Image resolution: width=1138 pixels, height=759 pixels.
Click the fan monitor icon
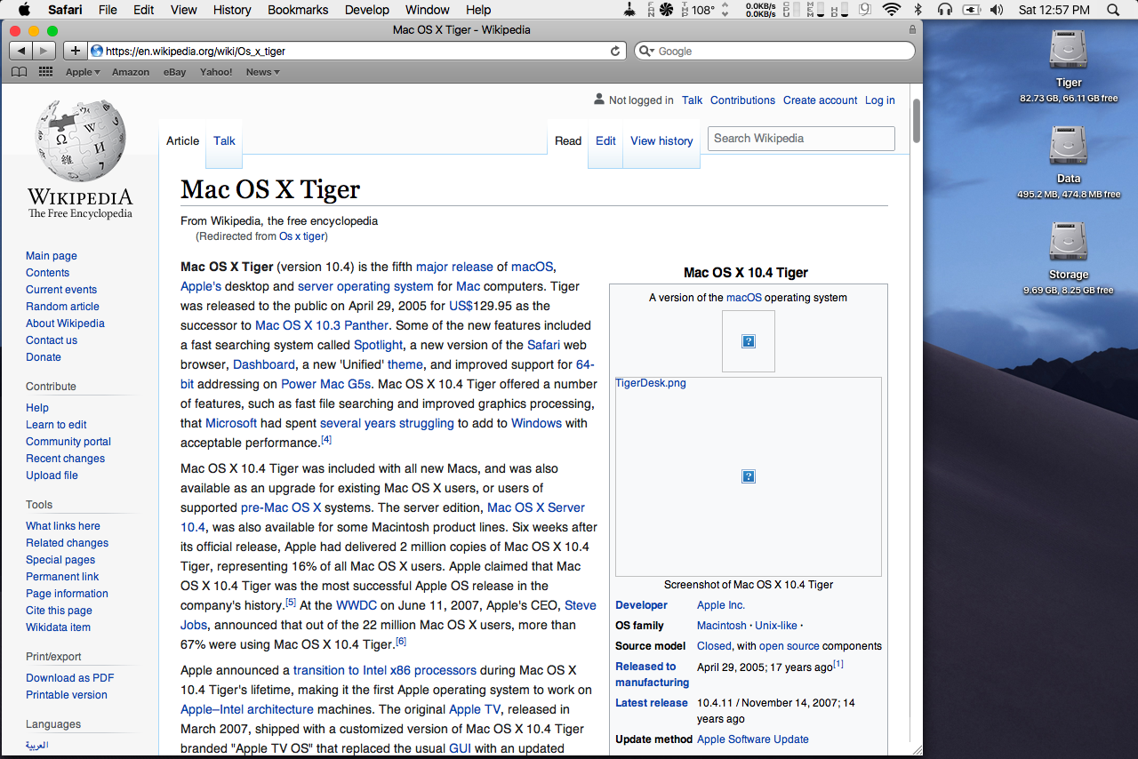click(666, 10)
